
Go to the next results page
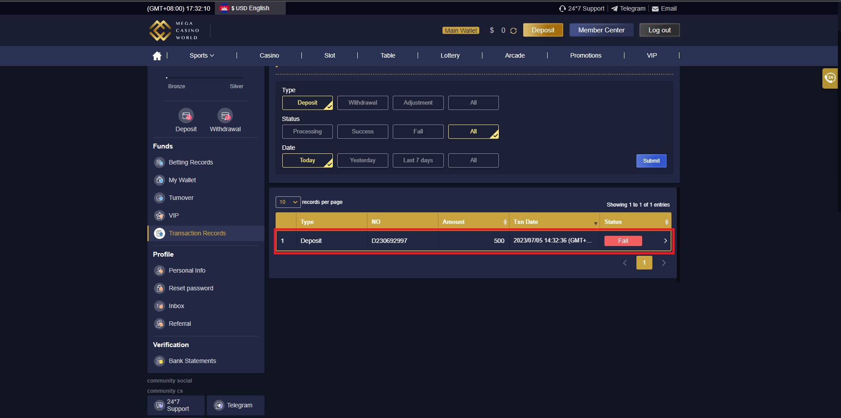click(x=663, y=263)
